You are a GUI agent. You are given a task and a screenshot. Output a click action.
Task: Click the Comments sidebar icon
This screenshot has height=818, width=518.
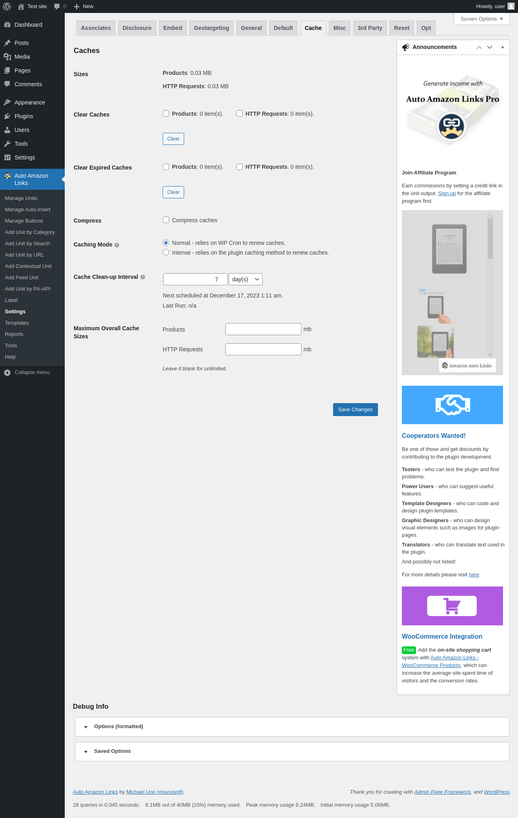tap(7, 84)
